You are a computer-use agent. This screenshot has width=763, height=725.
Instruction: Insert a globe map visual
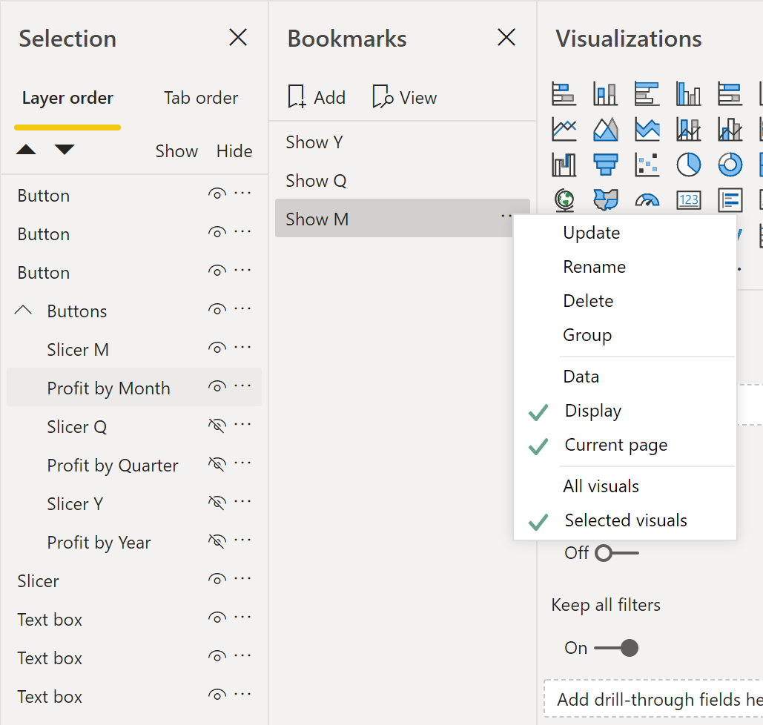pyautogui.click(x=564, y=200)
